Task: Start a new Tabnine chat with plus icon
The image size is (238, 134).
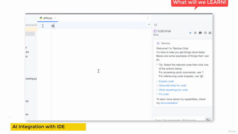Action: (x=190, y=33)
